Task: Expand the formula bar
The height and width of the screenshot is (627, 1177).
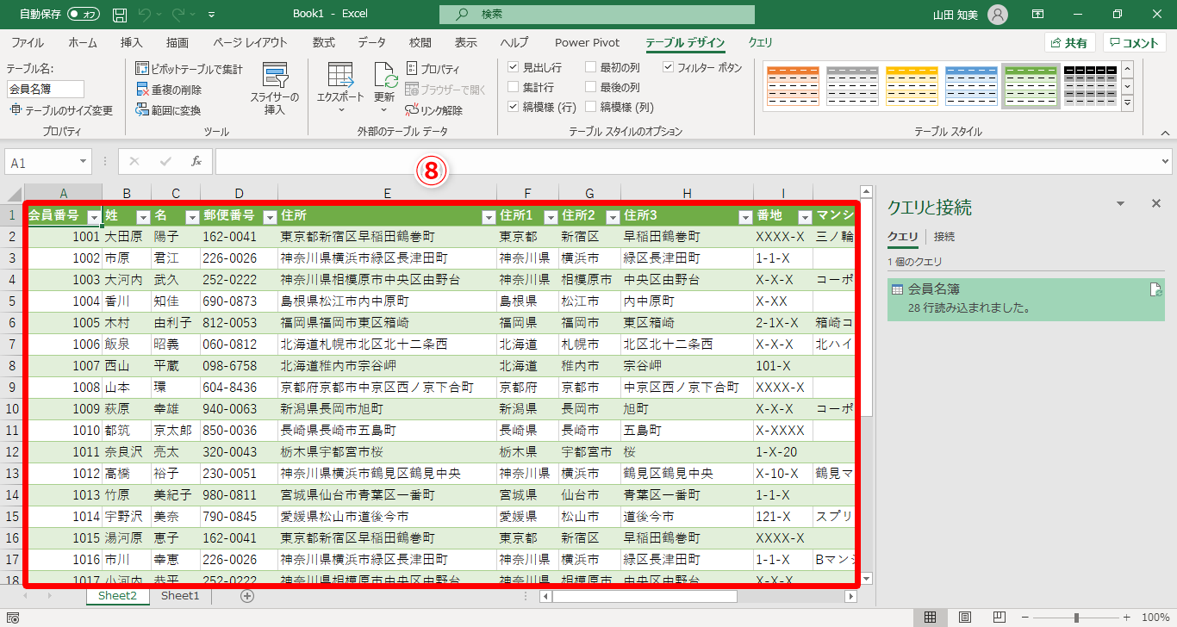Action: tap(1165, 161)
